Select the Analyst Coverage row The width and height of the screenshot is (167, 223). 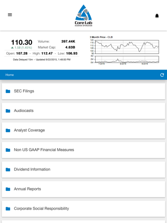(x=83, y=131)
